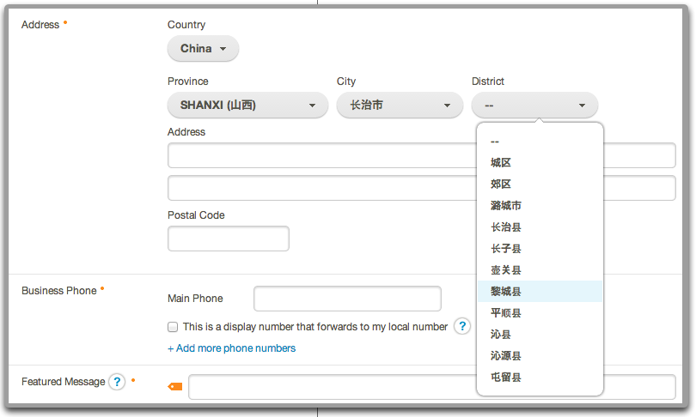Choose 郊区 in the district list
This screenshot has height=417, width=696.
tap(501, 184)
